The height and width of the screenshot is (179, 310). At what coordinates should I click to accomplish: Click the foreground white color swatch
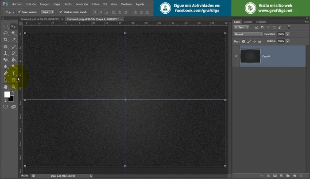tap(7, 94)
